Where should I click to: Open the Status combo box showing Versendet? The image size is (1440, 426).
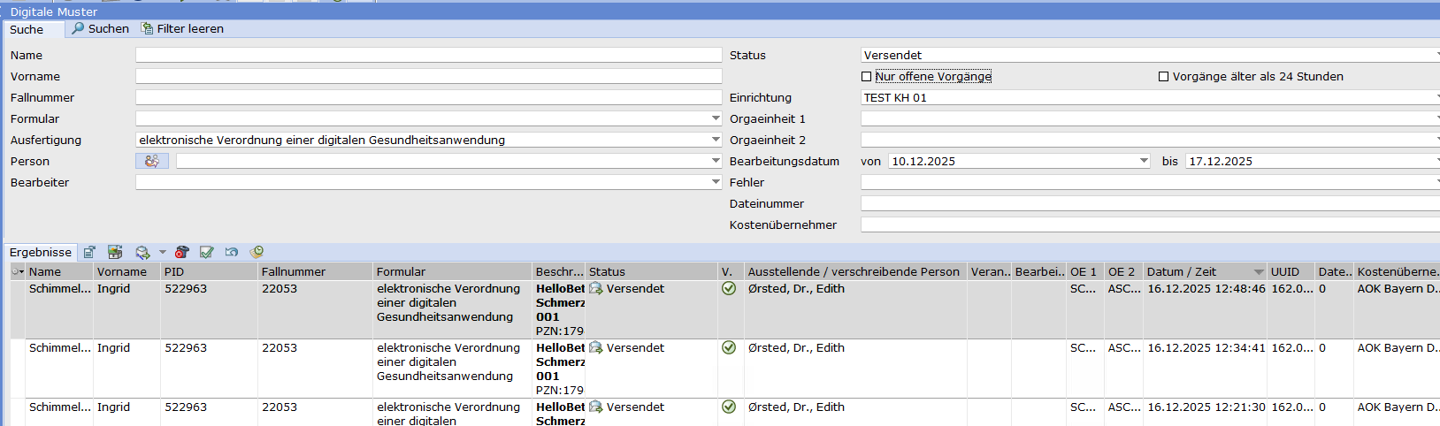click(x=1150, y=55)
